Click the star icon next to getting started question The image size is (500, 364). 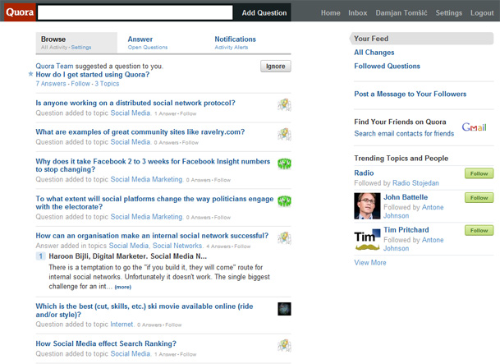tap(31, 75)
